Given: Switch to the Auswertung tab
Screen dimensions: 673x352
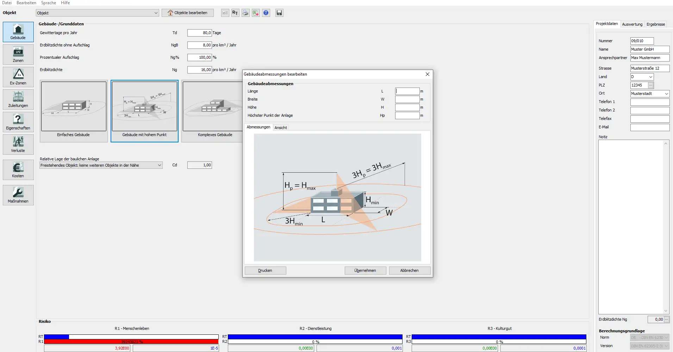Looking at the screenshot, I should coord(632,24).
